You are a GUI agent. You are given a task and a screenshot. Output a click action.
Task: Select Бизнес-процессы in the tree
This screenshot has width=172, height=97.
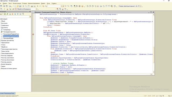pyautogui.click(x=6, y=64)
